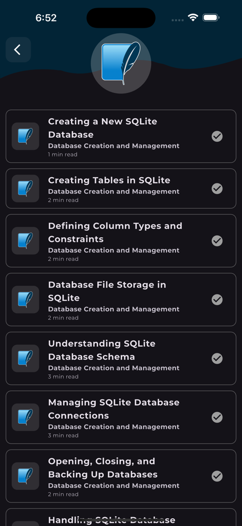Viewport: 242px width, 526px height.
Task: Tap category subtitle under Opening, Closing, and Backing Up
Action: point(114,486)
